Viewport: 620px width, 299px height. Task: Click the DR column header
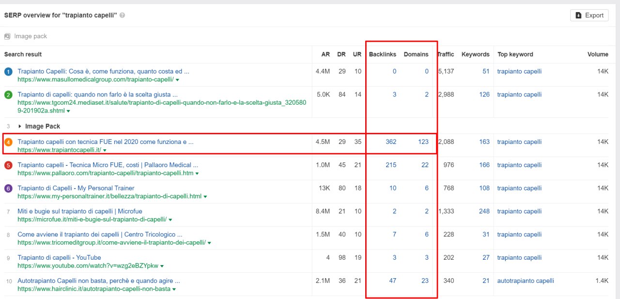pos(341,54)
